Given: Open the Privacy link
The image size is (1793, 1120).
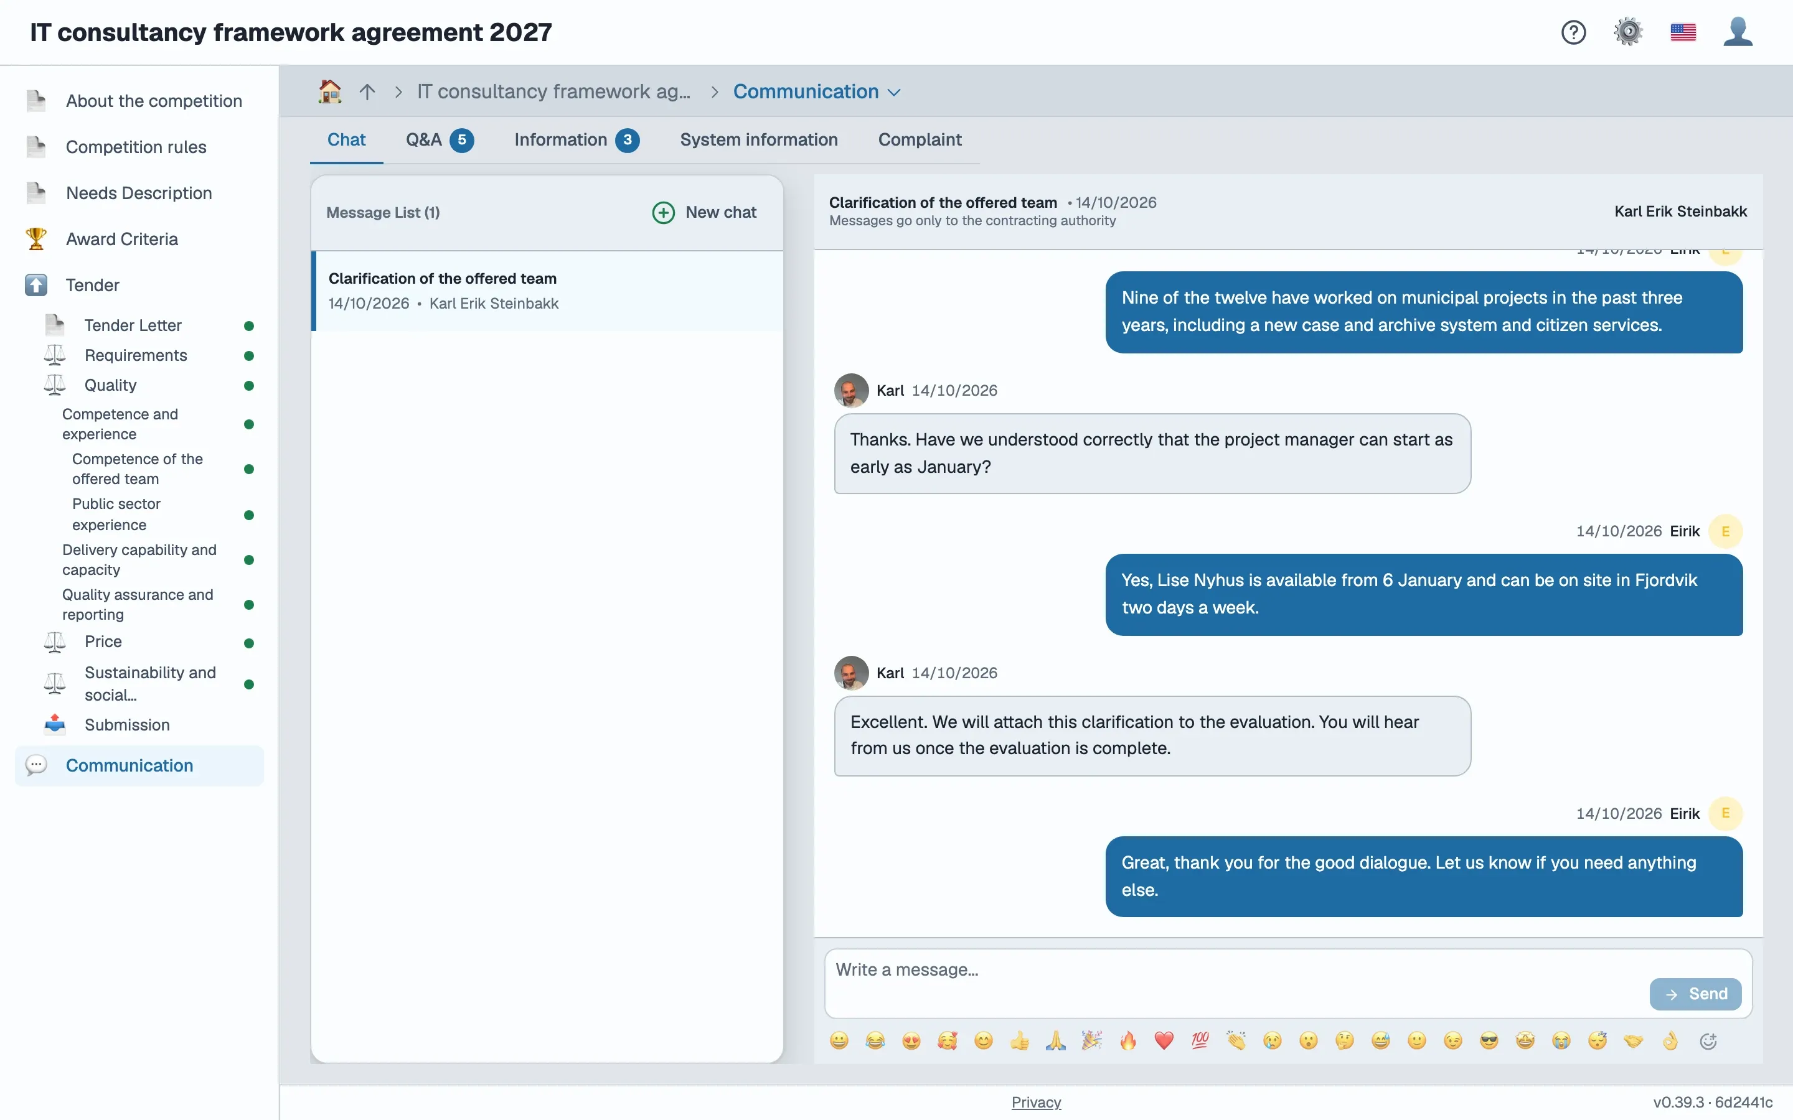Looking at the screenshot, I should click(1036, 1102).
